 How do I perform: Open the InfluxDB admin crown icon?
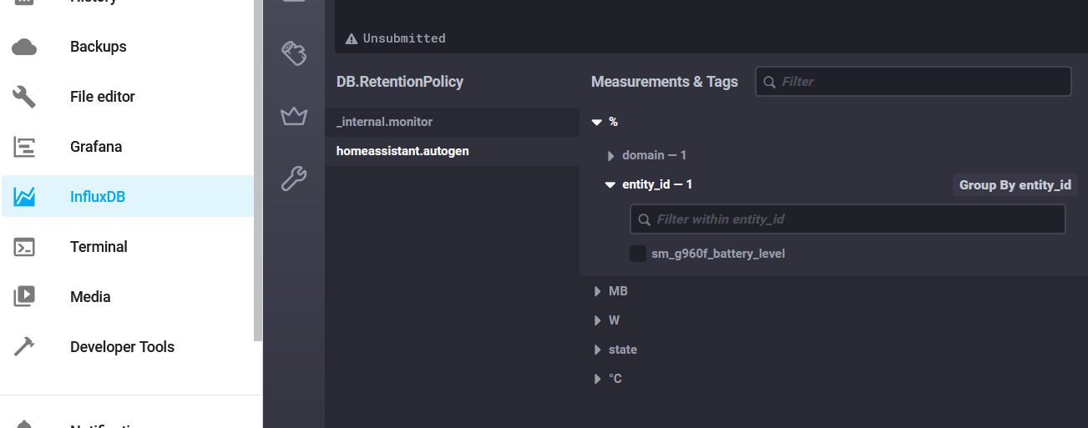pyautogui.click(x=294, y=117)
